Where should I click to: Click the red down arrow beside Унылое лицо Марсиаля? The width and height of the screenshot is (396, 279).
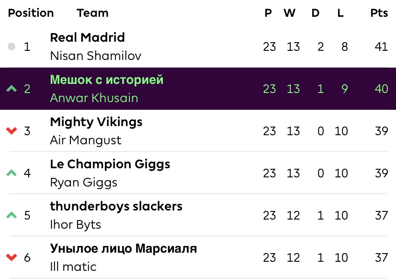pos(11,257)
